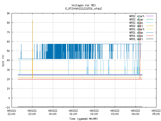Click the green NPD2 stop legend line
The width and height of the screenshot is (161, 121).
click(x=150, y=19)
